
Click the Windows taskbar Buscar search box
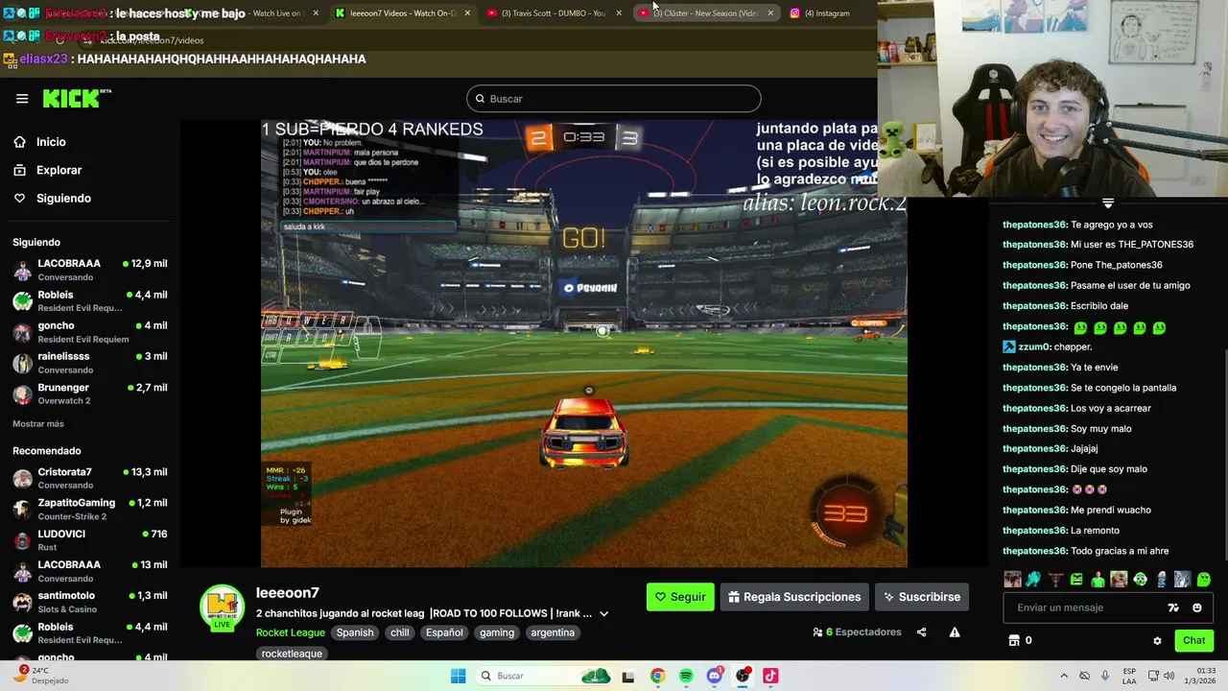pyautogui.click(x=545, y=676)
